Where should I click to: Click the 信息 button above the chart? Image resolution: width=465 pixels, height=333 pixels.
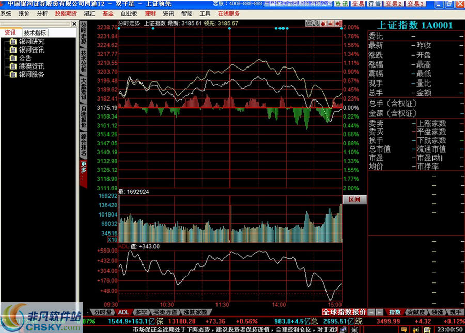pyautogui.click(x=313, y=23)
